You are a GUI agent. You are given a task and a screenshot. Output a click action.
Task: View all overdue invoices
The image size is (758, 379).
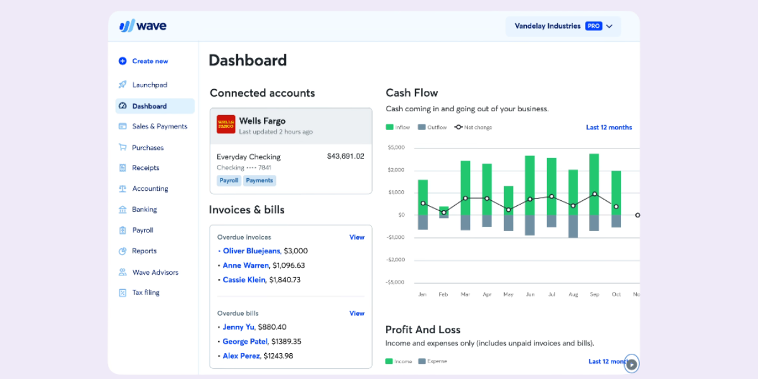tap(357, 237)
